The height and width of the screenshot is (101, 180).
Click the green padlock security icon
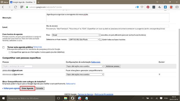pos(27,7)
